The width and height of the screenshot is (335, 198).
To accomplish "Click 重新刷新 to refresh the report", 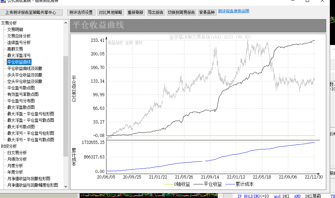I will [135, 12].
